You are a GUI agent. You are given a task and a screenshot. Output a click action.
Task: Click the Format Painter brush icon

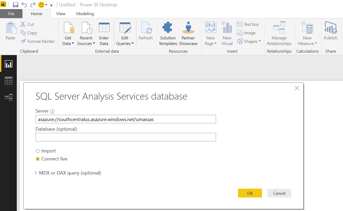point(23,41)
